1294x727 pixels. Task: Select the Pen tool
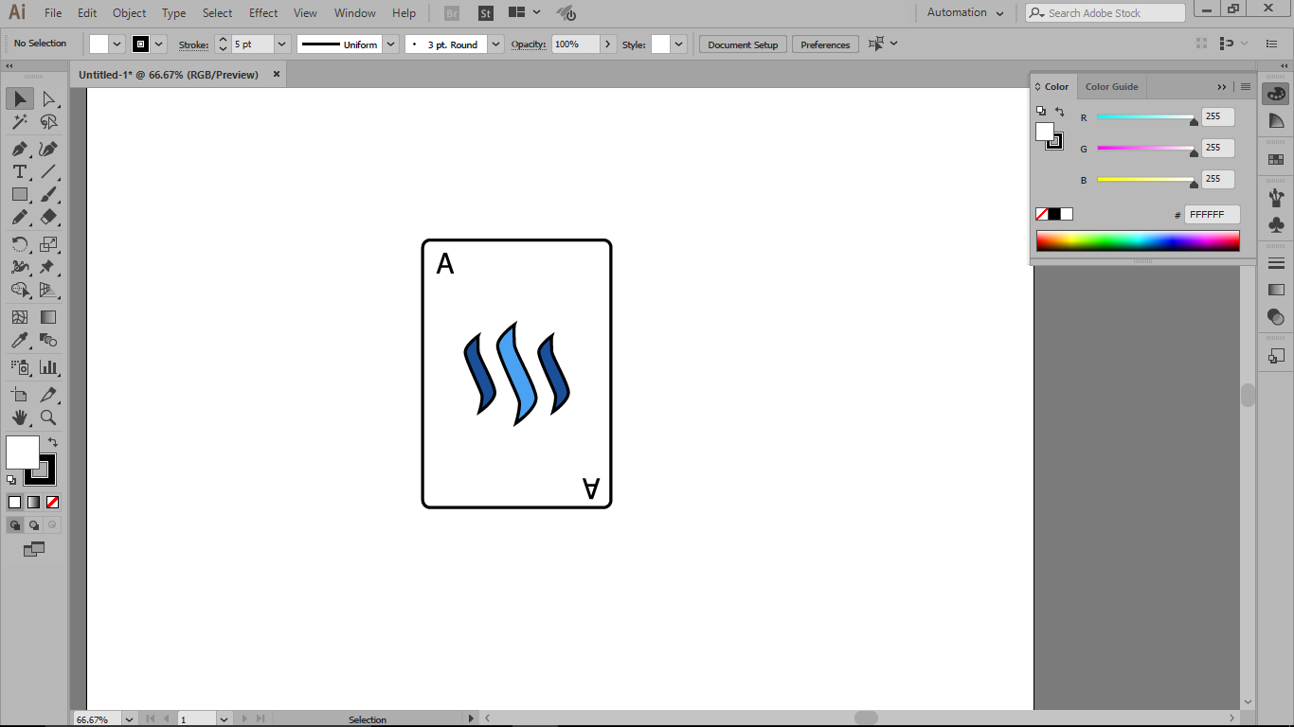point(20,149)
